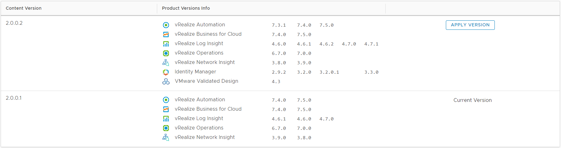Click the Content Version column header

pyautogui.click(x=24, y=8)
